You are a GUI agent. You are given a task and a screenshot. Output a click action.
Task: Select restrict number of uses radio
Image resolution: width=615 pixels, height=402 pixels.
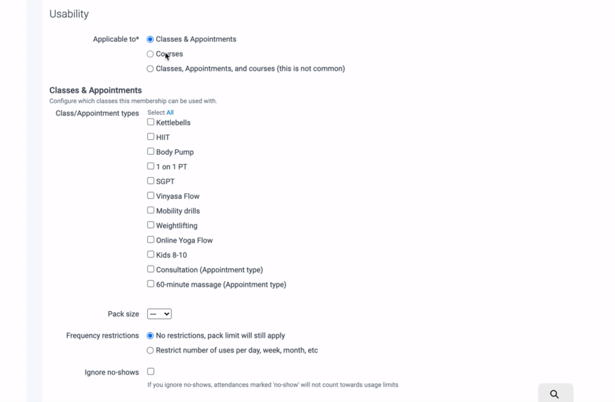click(150, 350)
